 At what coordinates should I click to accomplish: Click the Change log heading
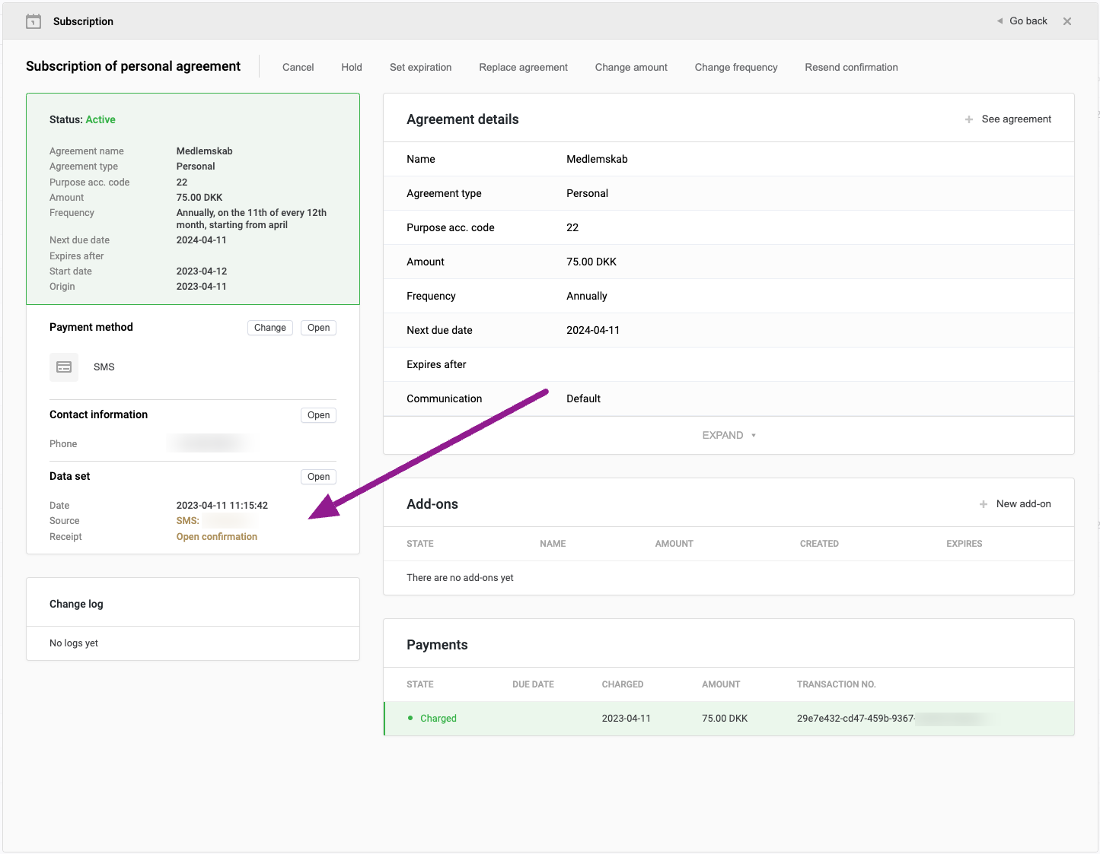(x=76, y=604)
